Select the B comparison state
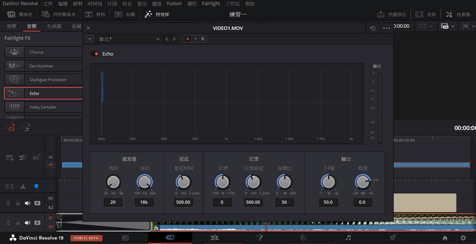Image resolution: width=476 pixels, height=244 pixels. tap(203, 39)
